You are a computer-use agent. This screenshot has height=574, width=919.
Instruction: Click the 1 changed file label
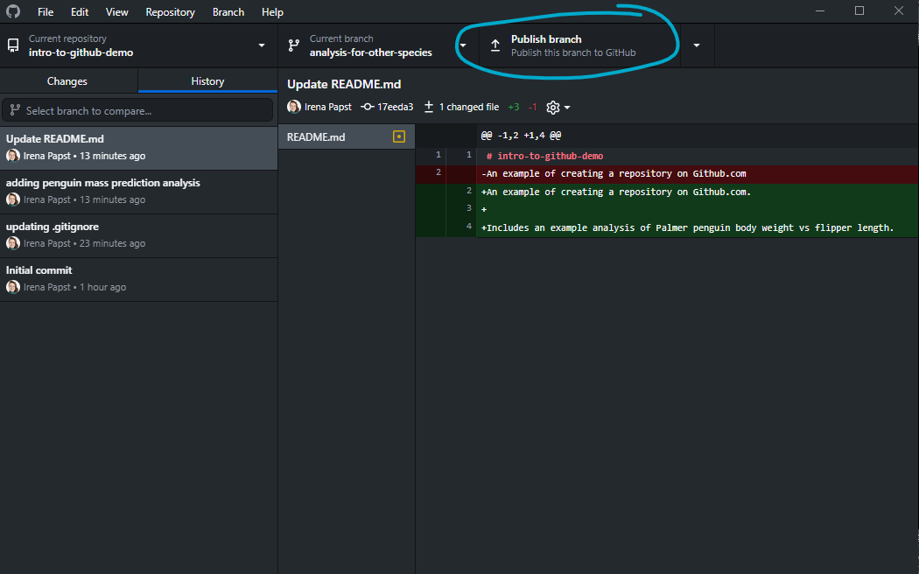pyautogui.click(x=468, y=107)
